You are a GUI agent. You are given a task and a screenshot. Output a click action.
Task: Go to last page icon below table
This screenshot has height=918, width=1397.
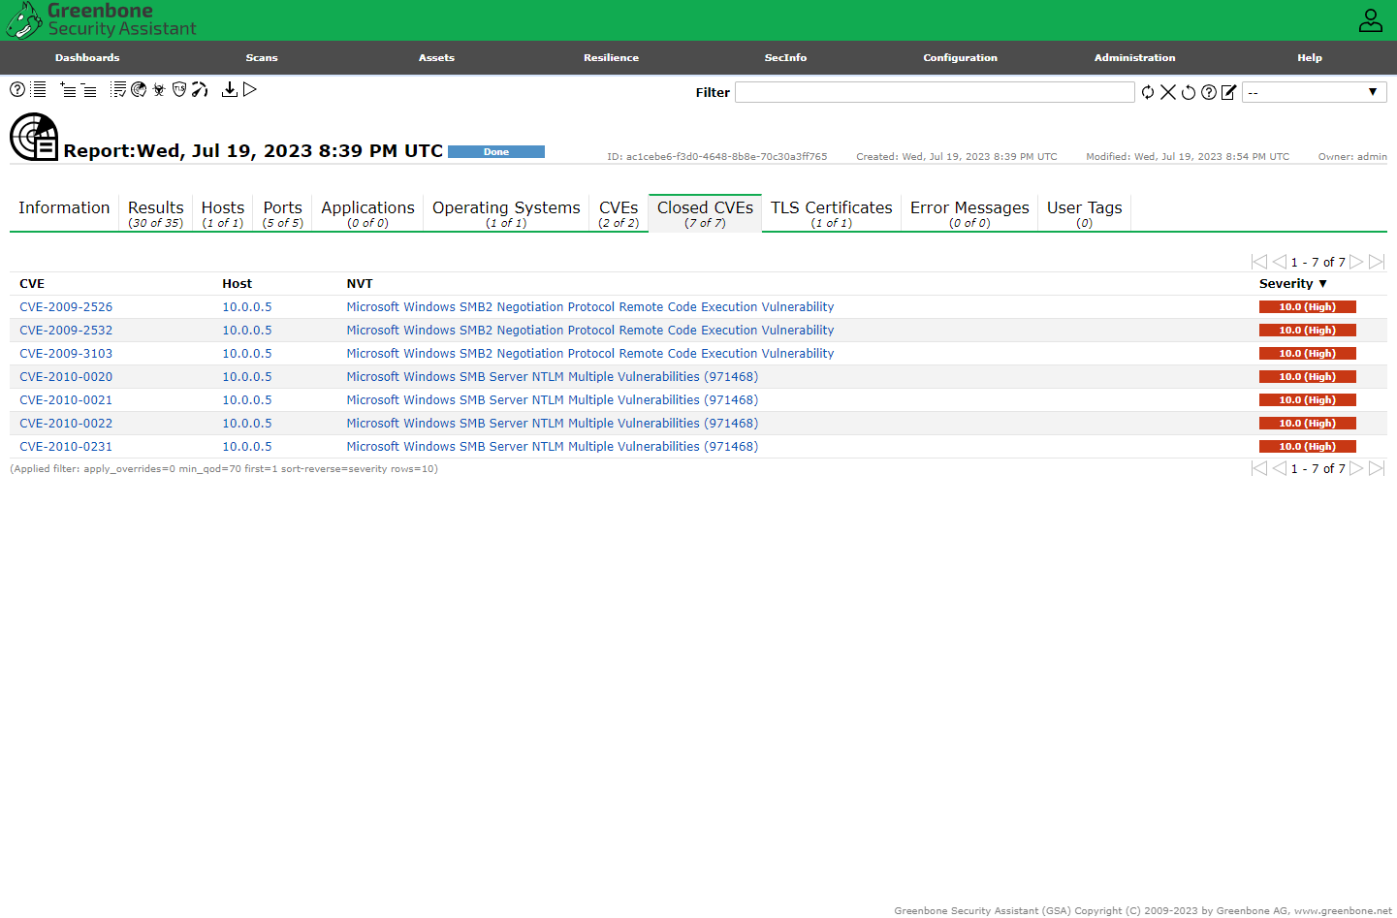coord(1377,468)
